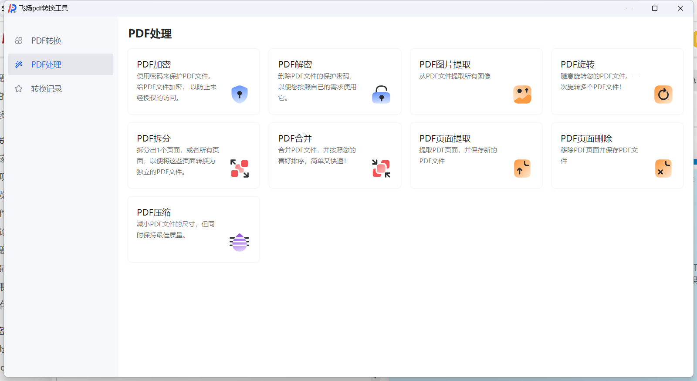Click the red PDF拆分 split icon
697x381 pixels.
[239, 169]
